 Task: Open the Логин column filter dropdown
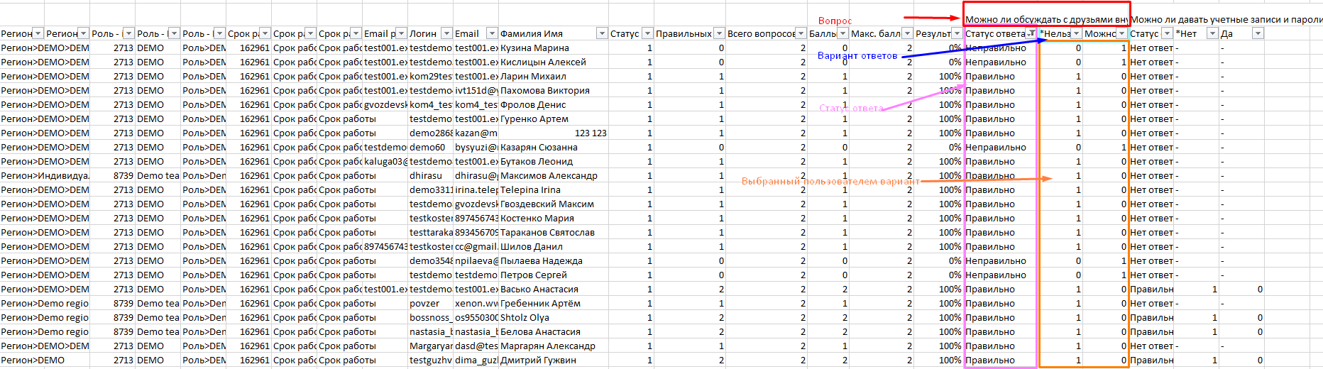(x=446, y=33)
